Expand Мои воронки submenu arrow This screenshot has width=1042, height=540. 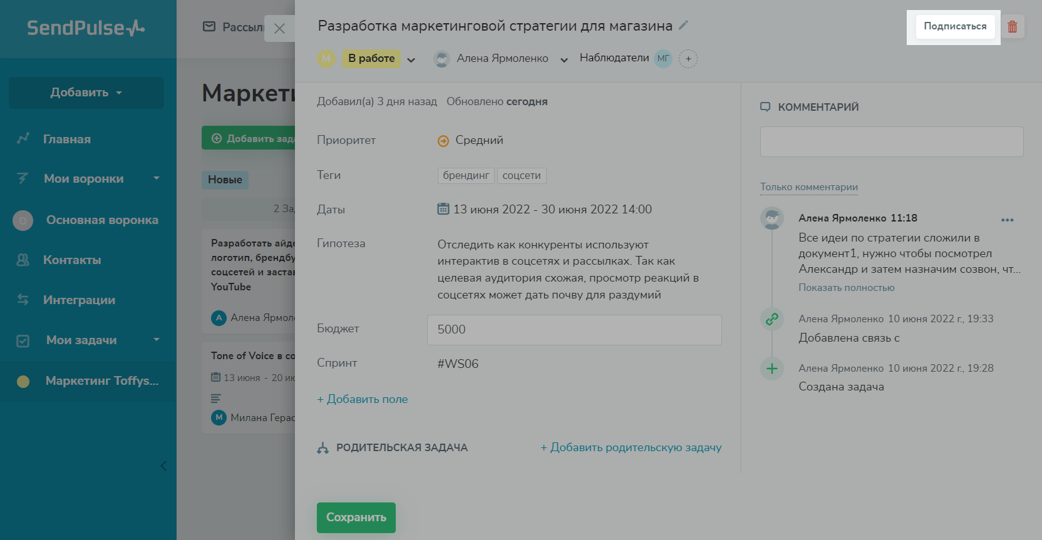157,178
